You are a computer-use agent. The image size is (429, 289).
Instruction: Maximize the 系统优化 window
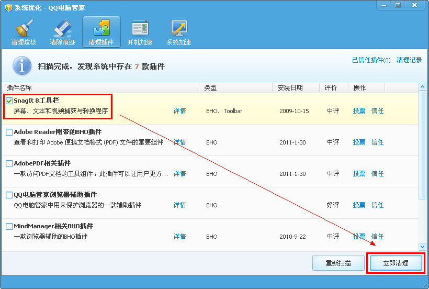click(398, 5)
